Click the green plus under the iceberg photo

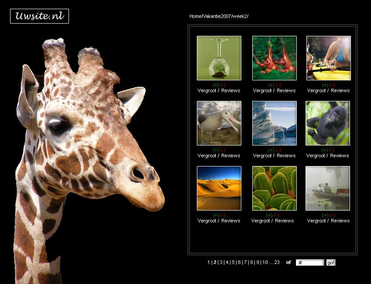tap(271, 150)
